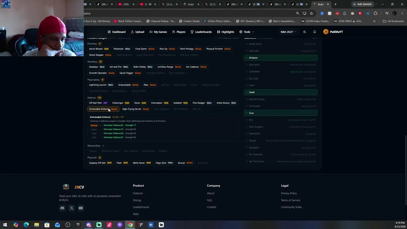Go to Dashboard
Screen dimensions: 407x229
116,32
